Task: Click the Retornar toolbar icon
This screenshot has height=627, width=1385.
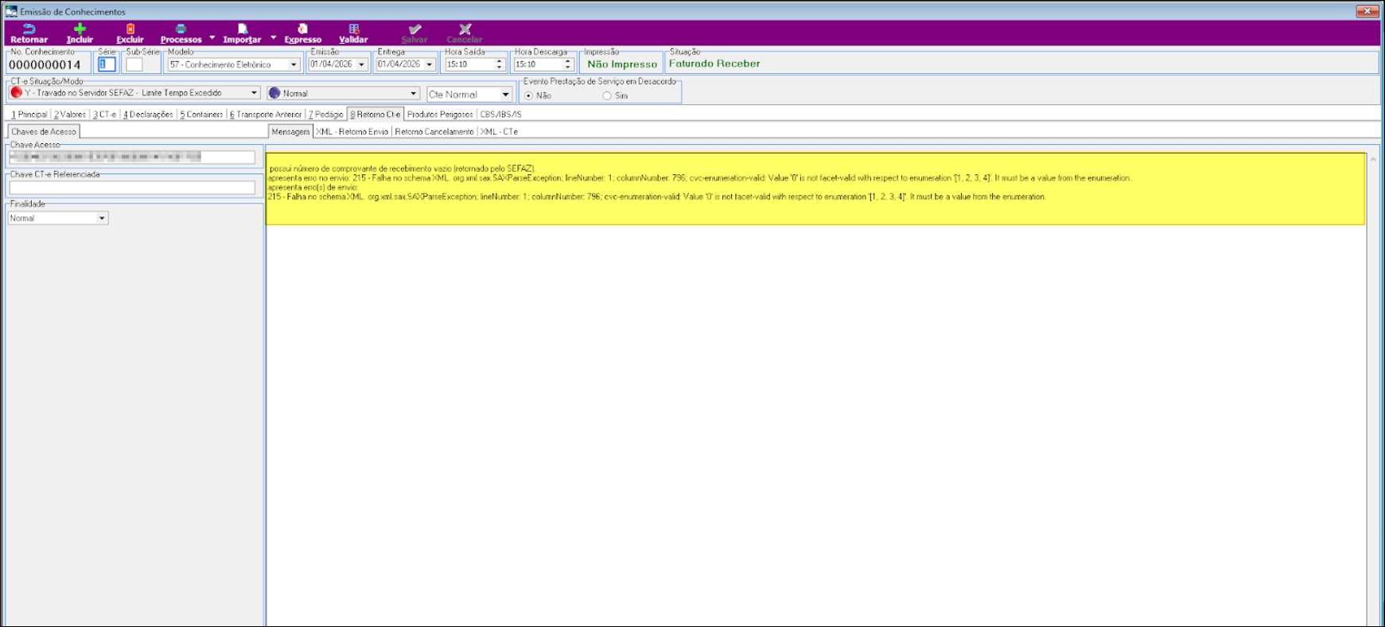Action: tap(29, 29)
